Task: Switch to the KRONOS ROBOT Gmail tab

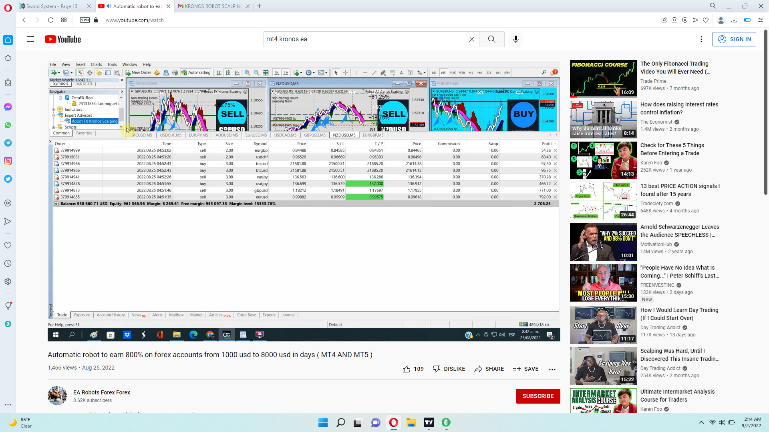Action: tap(212, 6)
